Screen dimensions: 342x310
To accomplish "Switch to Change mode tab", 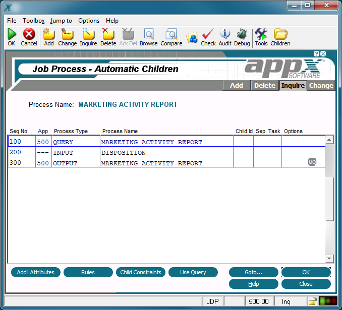I will (x=321, y=86).
